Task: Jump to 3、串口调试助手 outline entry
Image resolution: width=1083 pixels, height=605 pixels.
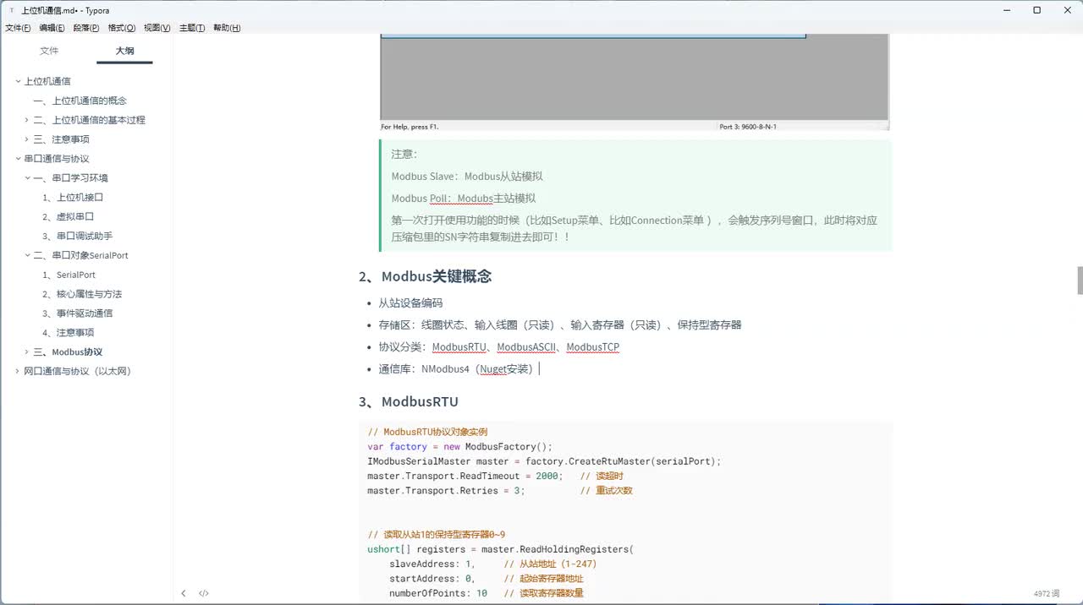Action: (77, 236)
